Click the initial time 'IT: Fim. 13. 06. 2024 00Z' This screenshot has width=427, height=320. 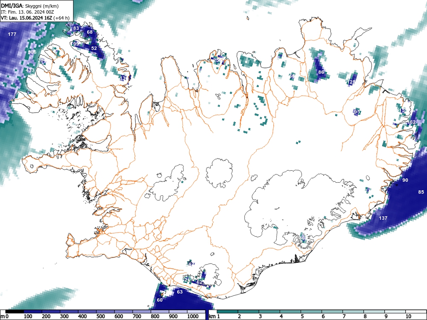[x=28, y=12]
